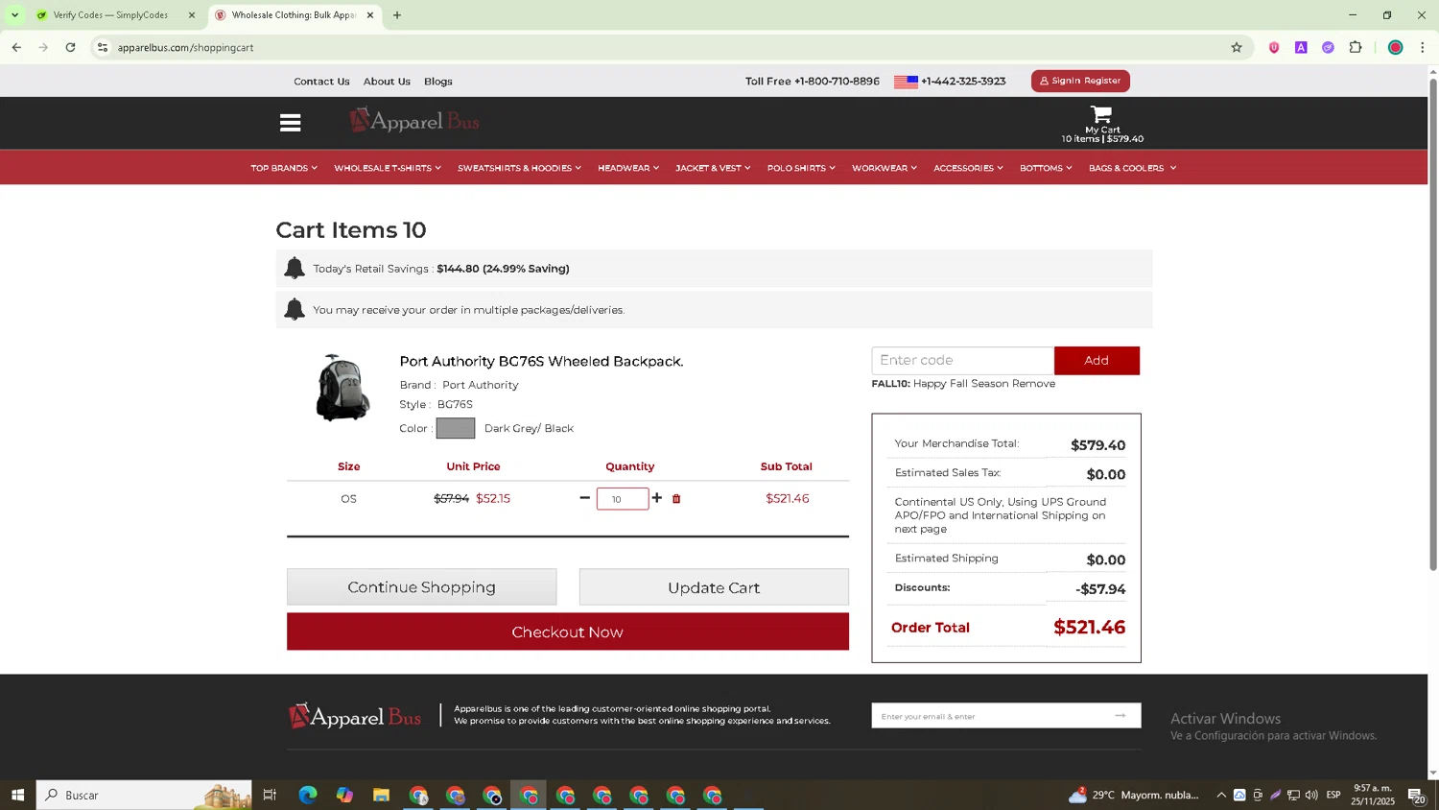Image resolution: width=1439 pixels, height=810 pixels.
Task: Reload the page
Action: [70, 47]
